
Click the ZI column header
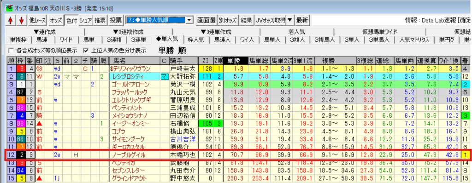point(206,60)
